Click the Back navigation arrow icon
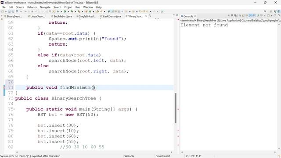The height and width of the screenshot is (158, 281). point(147,11)
